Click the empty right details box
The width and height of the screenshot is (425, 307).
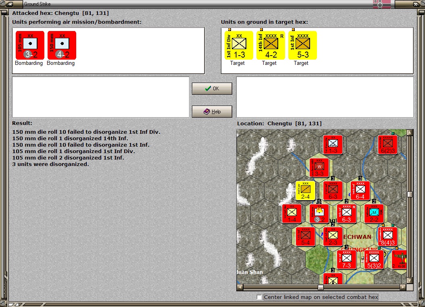point(325,97)
